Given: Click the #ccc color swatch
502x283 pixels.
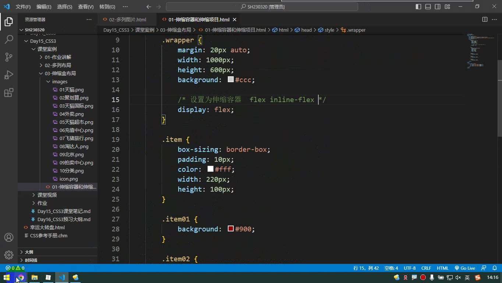Looking at the screenshot, I should 231,79.
